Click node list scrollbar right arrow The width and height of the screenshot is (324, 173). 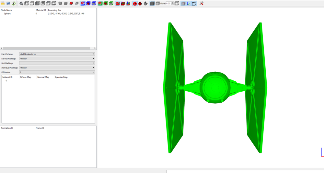[95, 48]
